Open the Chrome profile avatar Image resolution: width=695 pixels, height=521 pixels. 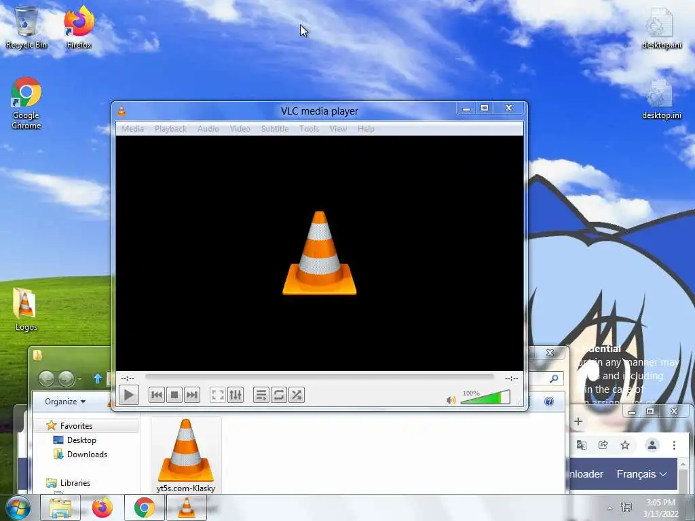(652, 445)
